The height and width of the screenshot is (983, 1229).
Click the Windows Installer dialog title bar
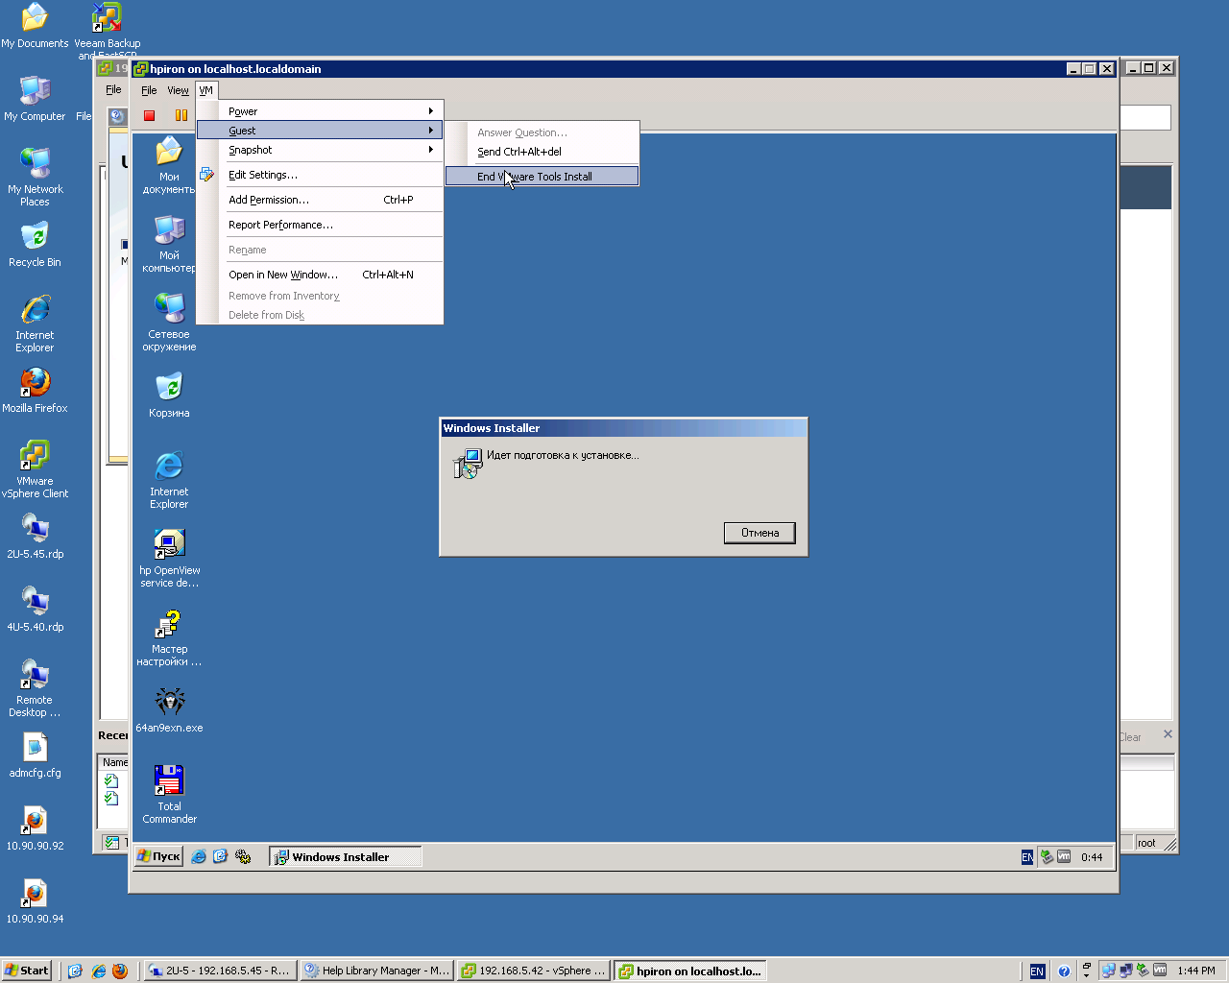[x=623, y=428]
